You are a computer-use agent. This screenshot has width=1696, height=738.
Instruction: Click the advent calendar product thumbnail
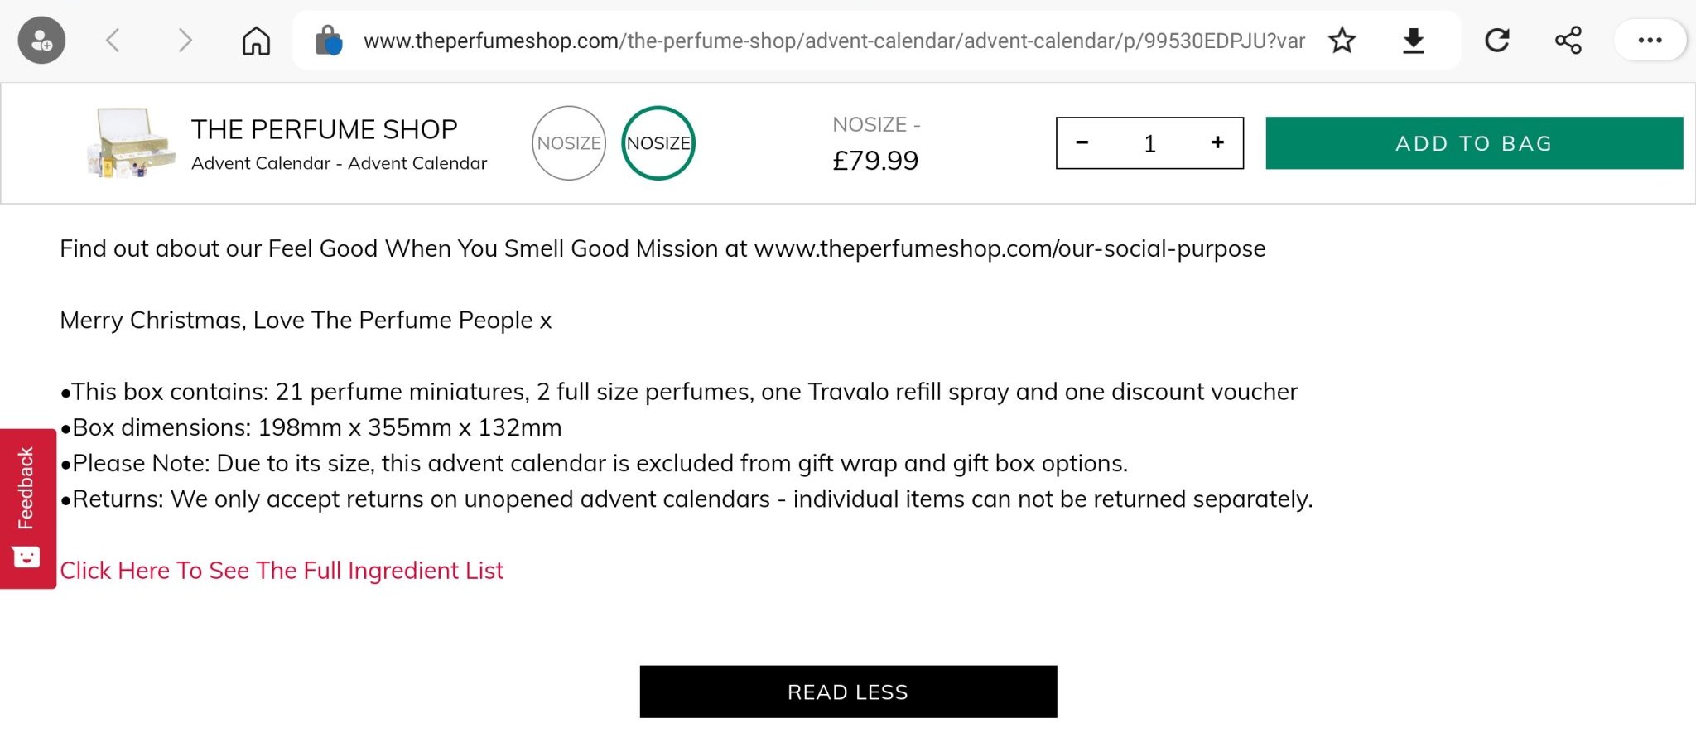click(131, 142)
